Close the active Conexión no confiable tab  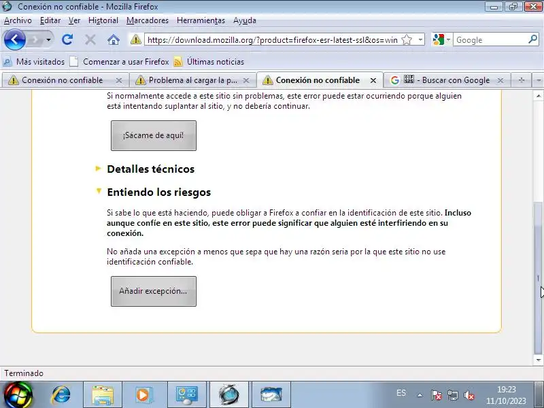point(373,80)
